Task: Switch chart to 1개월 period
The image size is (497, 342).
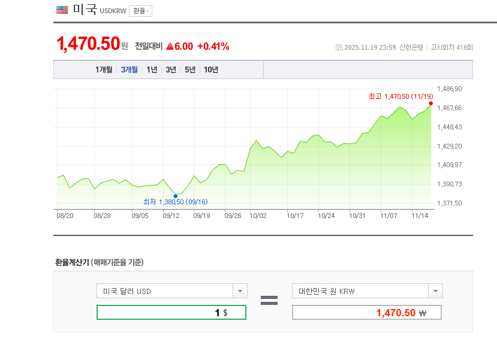Action: point(104,69)
